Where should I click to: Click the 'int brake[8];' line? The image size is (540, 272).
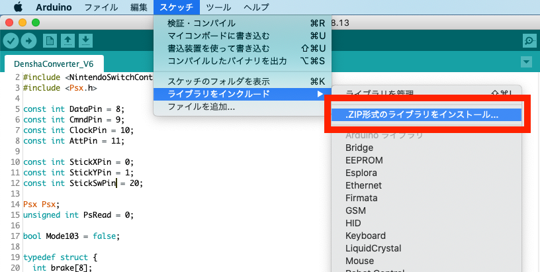click(62, 267)
